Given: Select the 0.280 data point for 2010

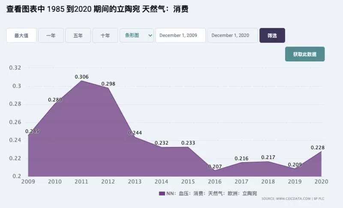Looking at the screenshot, I should click(x=55, y=104).
